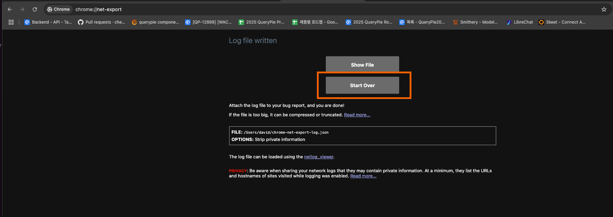Open Read more link in privacy notice
This screenshot has height=217, width=613.
(x=363, y=176)
